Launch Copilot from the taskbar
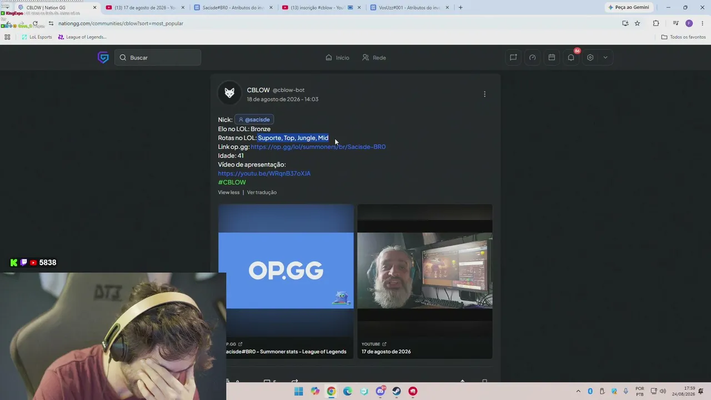 [x=315, y=391]
